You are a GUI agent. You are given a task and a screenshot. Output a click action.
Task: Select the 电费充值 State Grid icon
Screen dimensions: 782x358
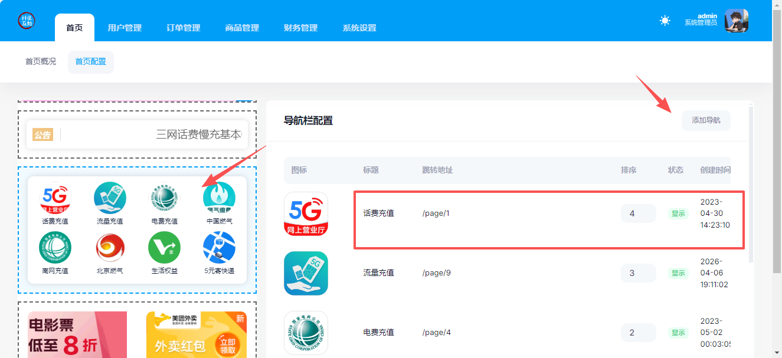click(x=164, y=198)
